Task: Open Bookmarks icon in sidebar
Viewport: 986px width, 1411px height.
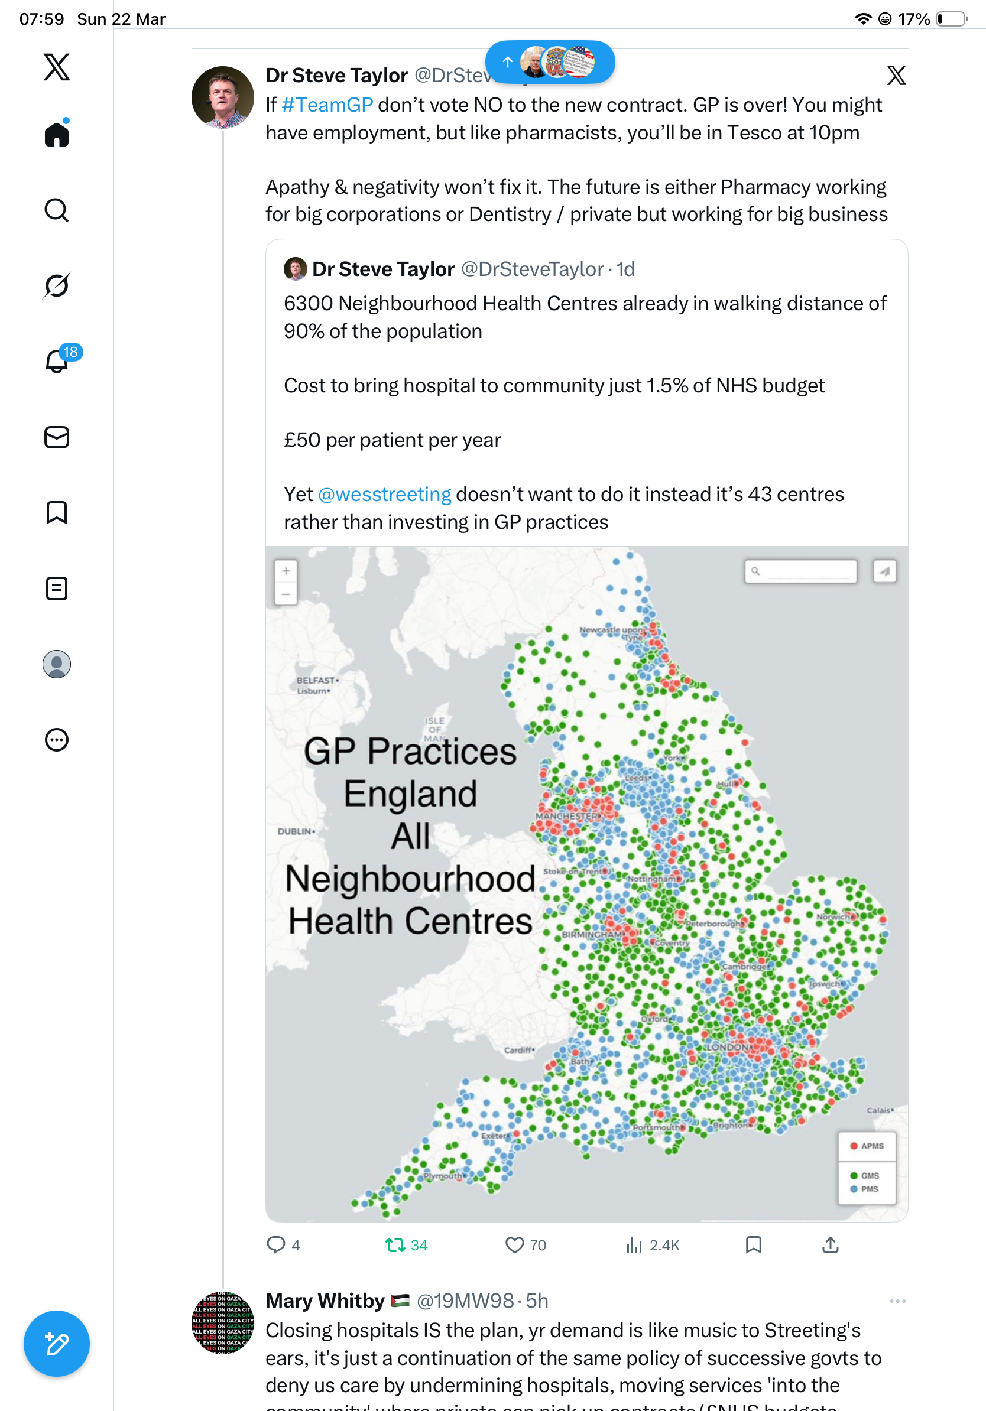Action: point(57,512)
